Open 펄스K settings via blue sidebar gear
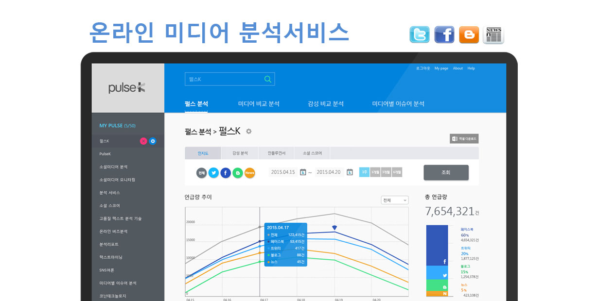 point(153,141)
